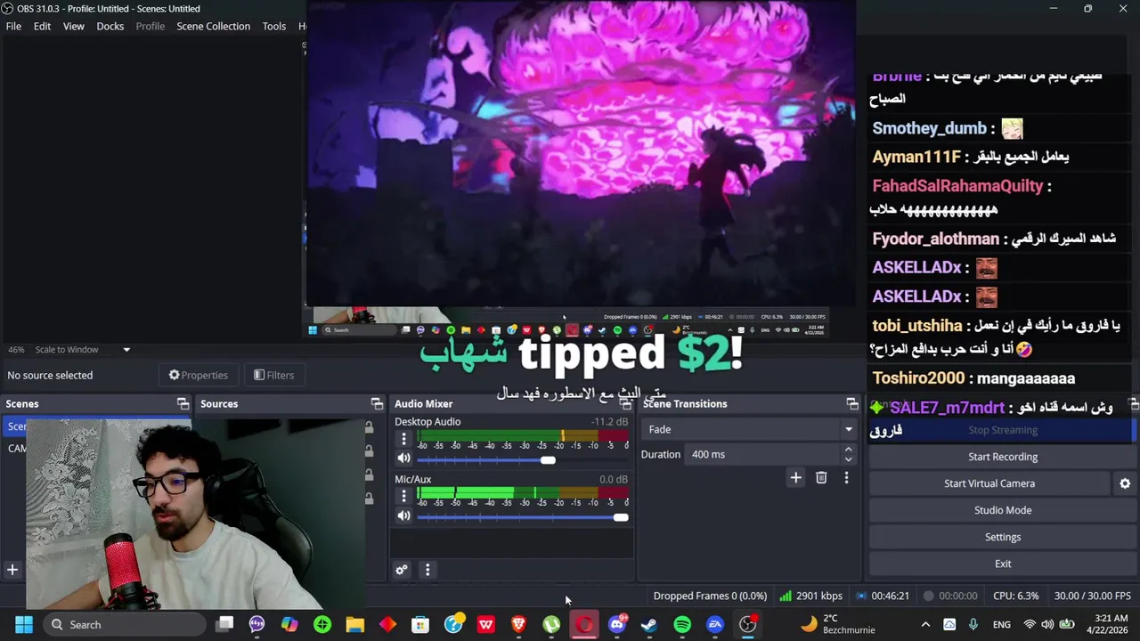Open the Profile menu

pos(150,26)
